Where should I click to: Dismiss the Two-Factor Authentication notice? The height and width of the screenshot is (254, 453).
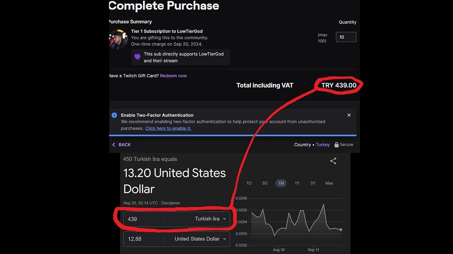click(349, 115)
